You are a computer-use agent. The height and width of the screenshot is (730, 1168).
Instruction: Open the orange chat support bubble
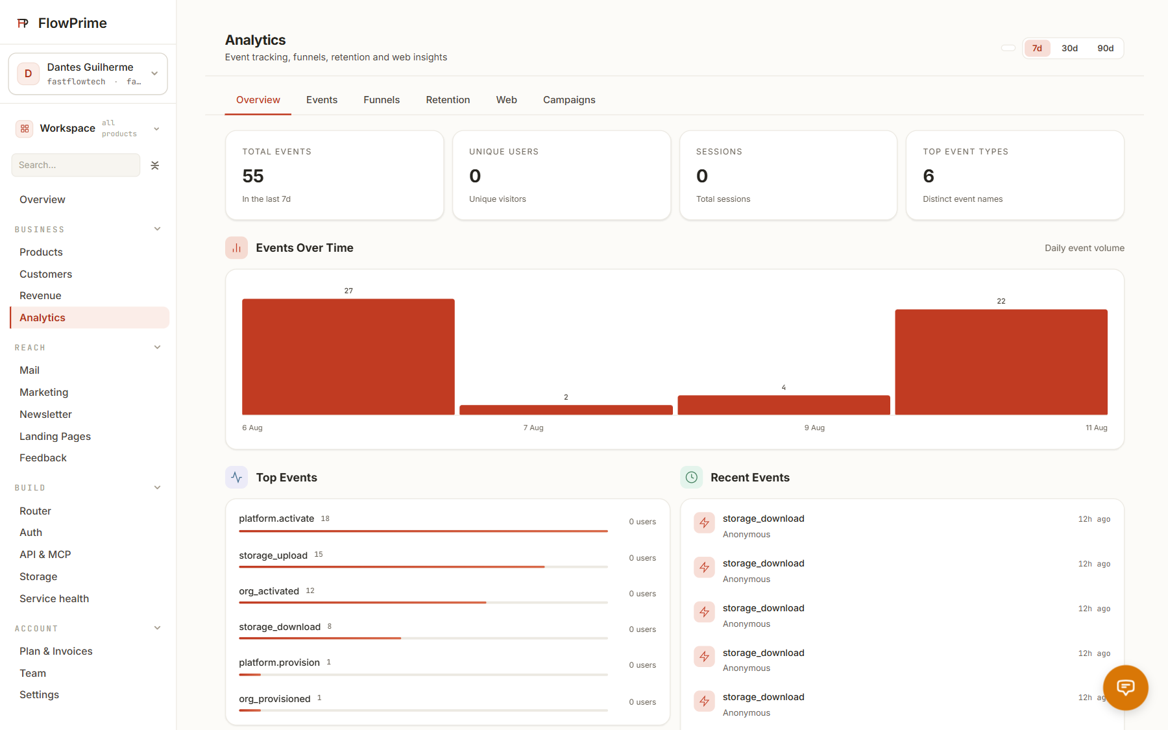pos(1126,688)
